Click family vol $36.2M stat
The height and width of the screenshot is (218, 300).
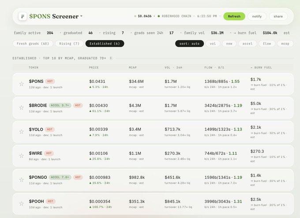204,33
